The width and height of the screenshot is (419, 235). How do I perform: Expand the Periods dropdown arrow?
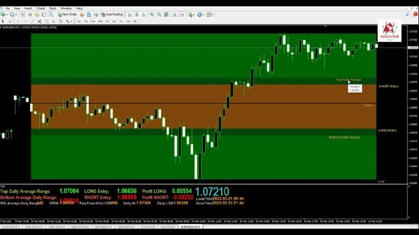pos(204,14)
